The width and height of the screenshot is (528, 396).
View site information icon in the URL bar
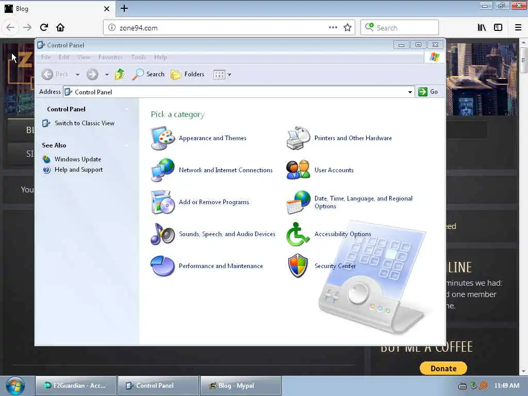click(x=111, y=28)
